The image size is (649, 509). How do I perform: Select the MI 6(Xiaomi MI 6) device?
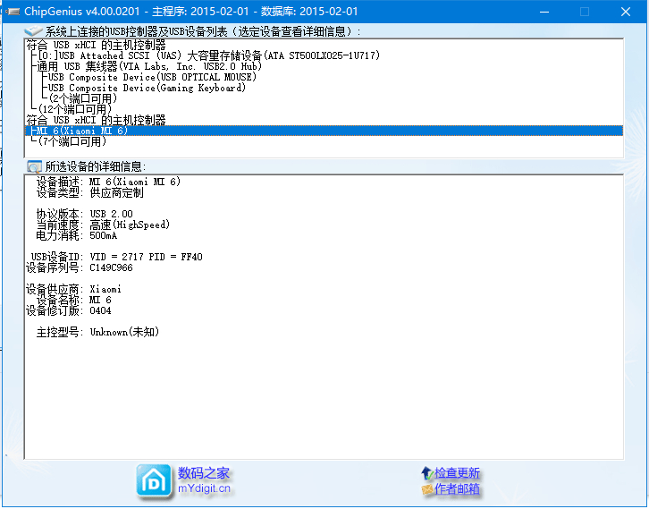[x=324, y=131]
